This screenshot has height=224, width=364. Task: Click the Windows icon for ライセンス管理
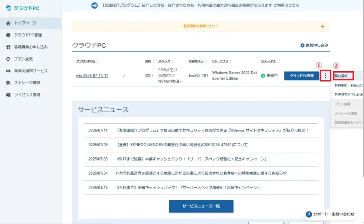tap(8, 95)
